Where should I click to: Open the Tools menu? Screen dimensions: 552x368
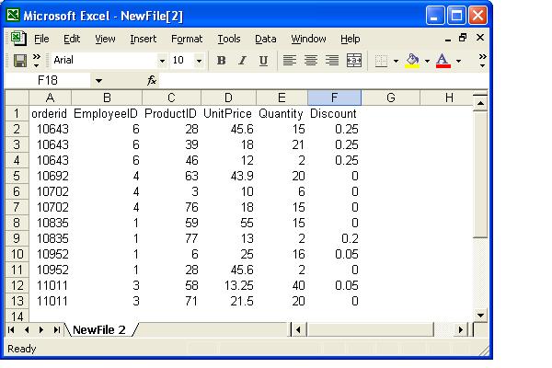[229, 39]
